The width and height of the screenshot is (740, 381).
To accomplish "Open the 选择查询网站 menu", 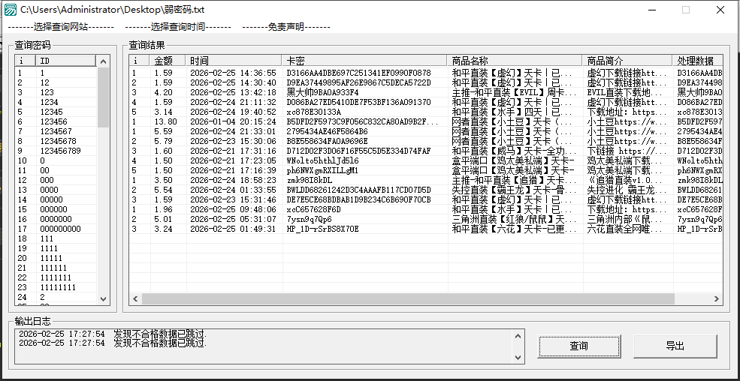I will tap(60, 27).
